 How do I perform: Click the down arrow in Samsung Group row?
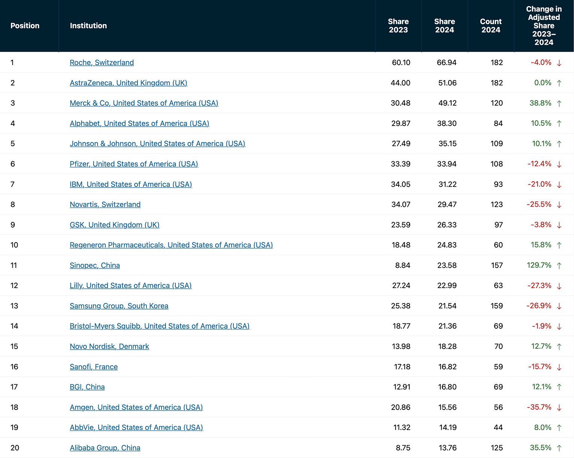pyautogui.click(x=559, y=306)
